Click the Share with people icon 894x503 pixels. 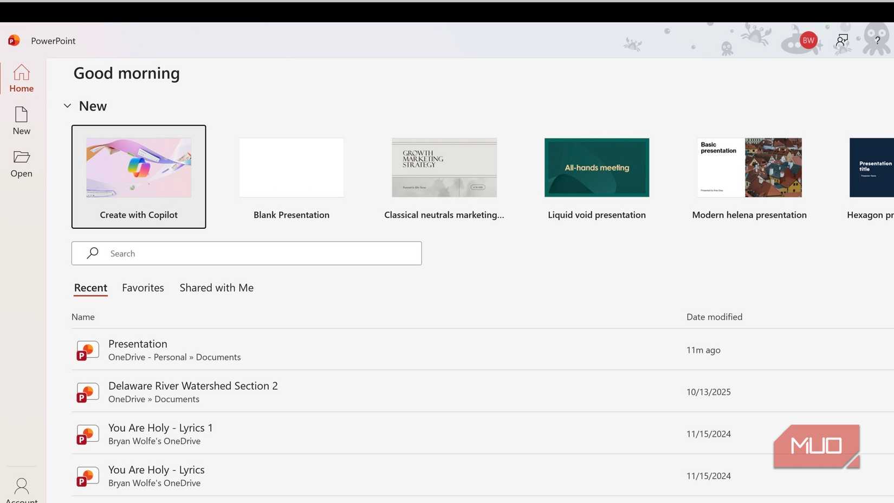tap(841, 40)
